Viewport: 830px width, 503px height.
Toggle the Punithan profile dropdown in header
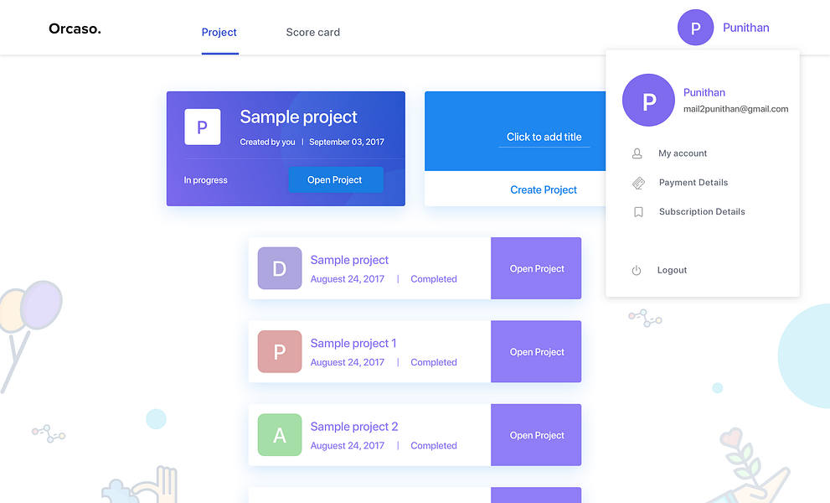click(x=746, y=28)
